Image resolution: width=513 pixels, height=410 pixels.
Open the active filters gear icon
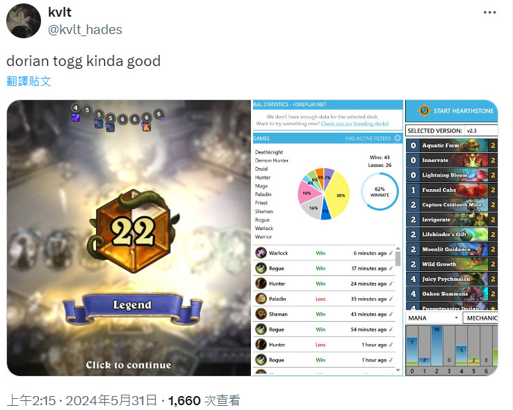398,138
